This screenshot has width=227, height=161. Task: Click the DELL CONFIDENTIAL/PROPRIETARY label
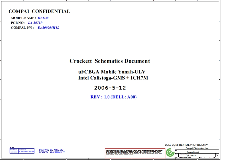coord(186,145)
